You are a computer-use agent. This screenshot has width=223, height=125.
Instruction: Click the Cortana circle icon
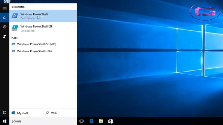[5, 112]
